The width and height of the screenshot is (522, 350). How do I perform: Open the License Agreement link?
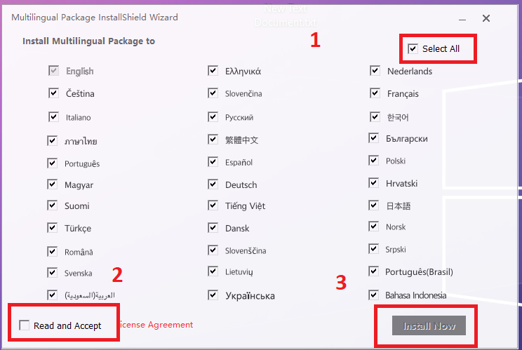(x=156, y=325)
